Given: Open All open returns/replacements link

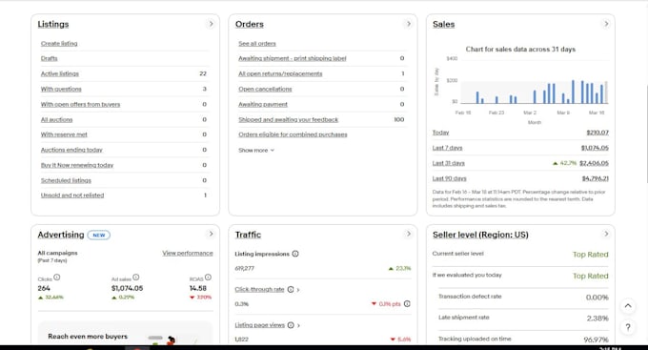Looking at the screenshot, I should [280, 73].
